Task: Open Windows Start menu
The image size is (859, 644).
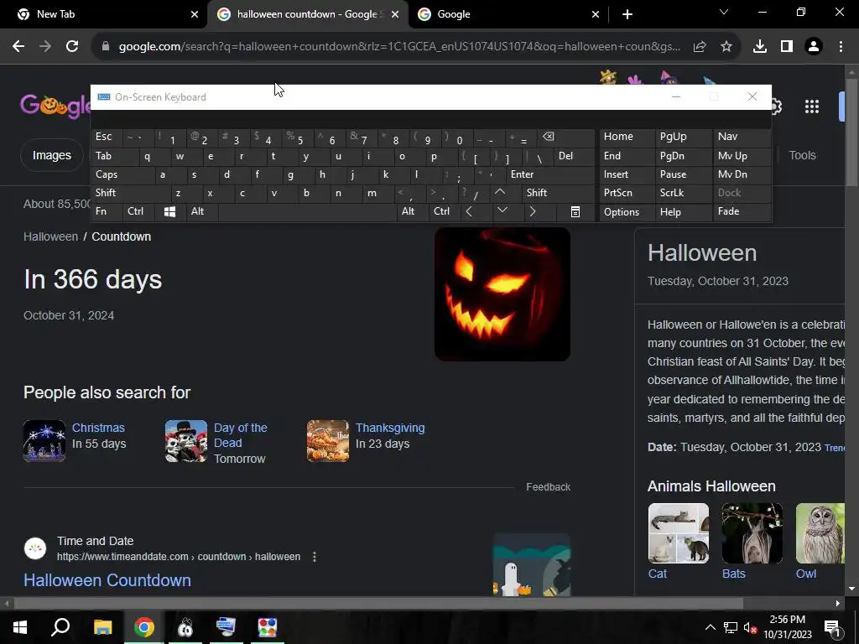Action: 20,627
